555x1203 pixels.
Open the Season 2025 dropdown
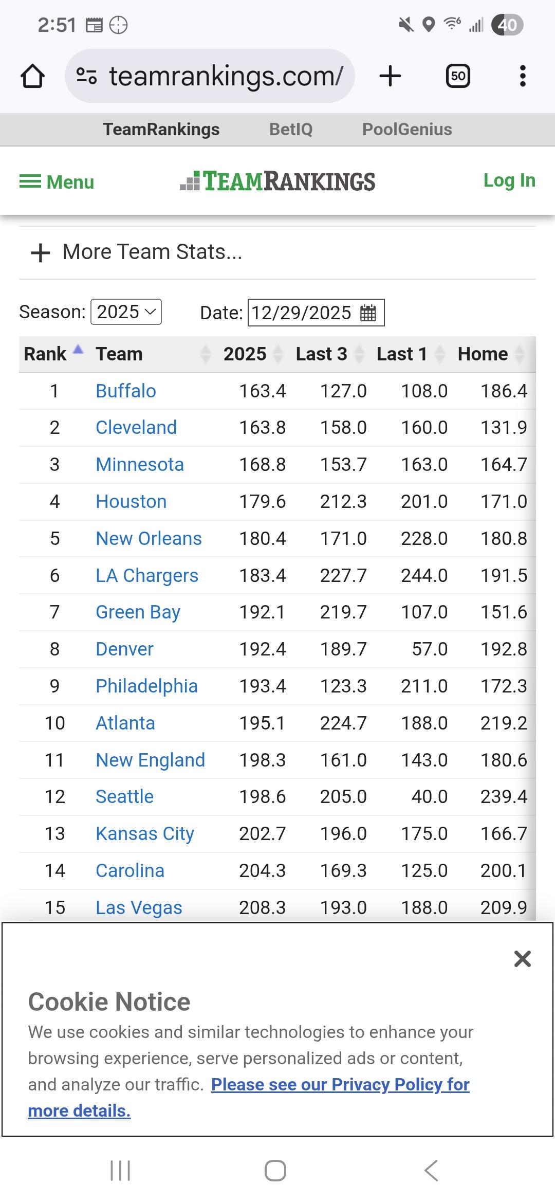[126, 312]
